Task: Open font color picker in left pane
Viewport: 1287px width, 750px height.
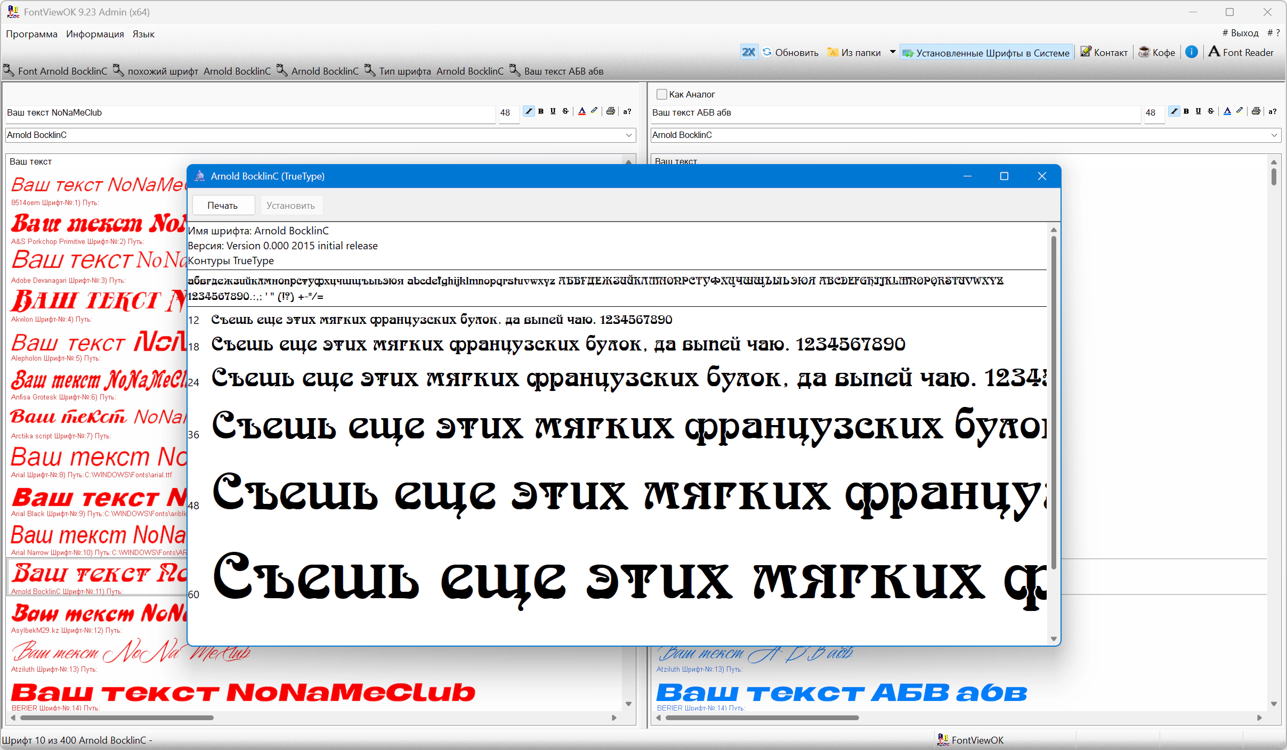Action: point(582,111)
